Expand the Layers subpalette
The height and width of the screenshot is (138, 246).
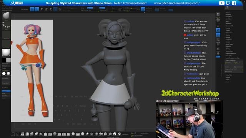pyautogui.click(x=228, y=21)
